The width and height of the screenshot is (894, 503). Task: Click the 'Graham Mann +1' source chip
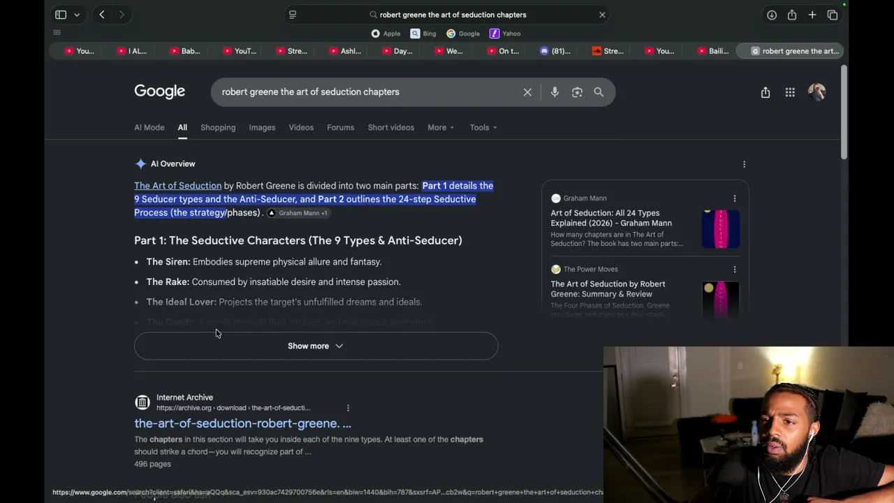(x=298, y=213)
